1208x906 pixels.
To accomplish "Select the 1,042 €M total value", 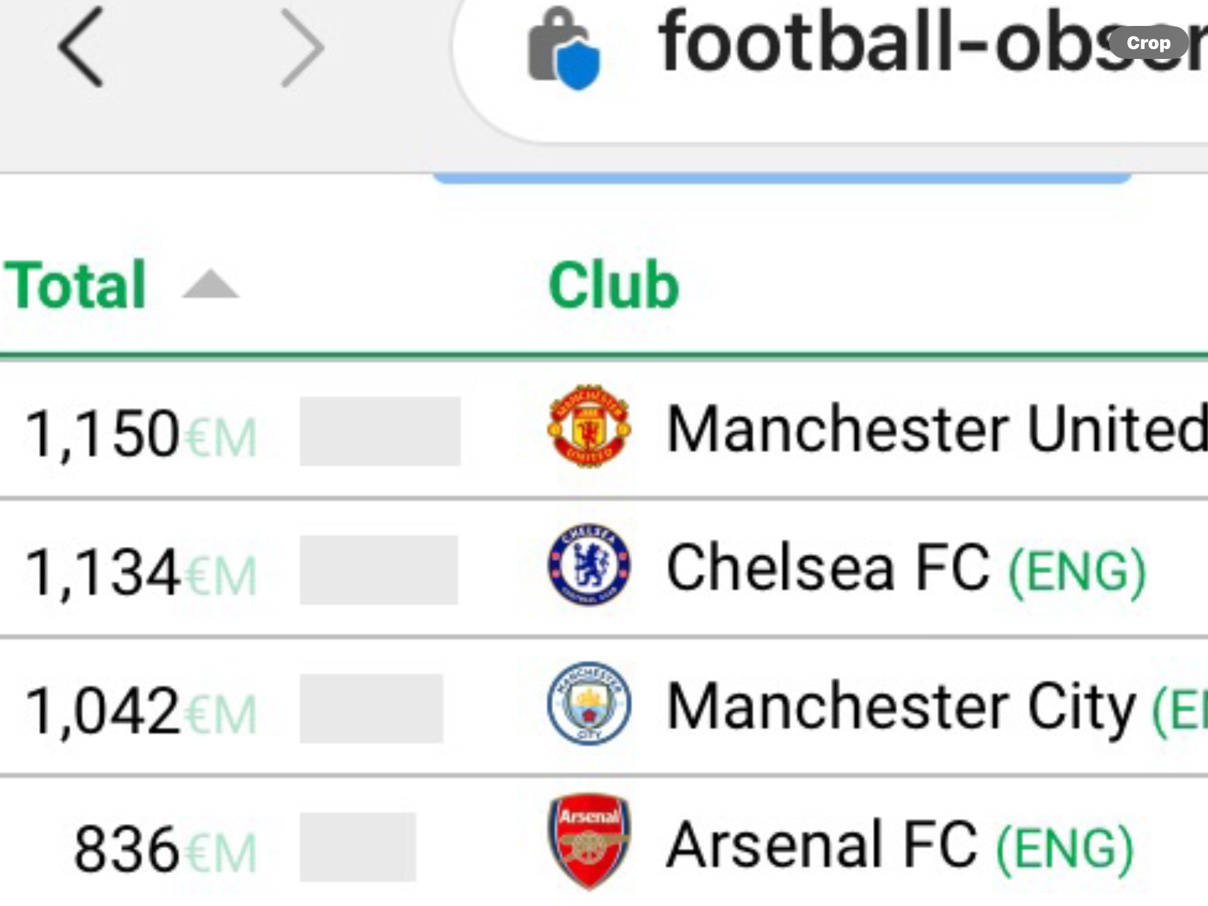I will pyautogui.click(x=140, y=711).
